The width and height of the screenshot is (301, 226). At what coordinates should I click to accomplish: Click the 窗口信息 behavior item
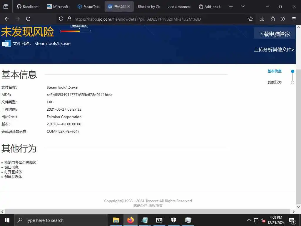[11, 167]
